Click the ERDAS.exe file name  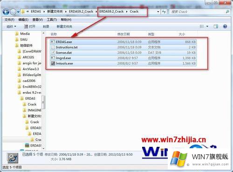coord(64,42)
